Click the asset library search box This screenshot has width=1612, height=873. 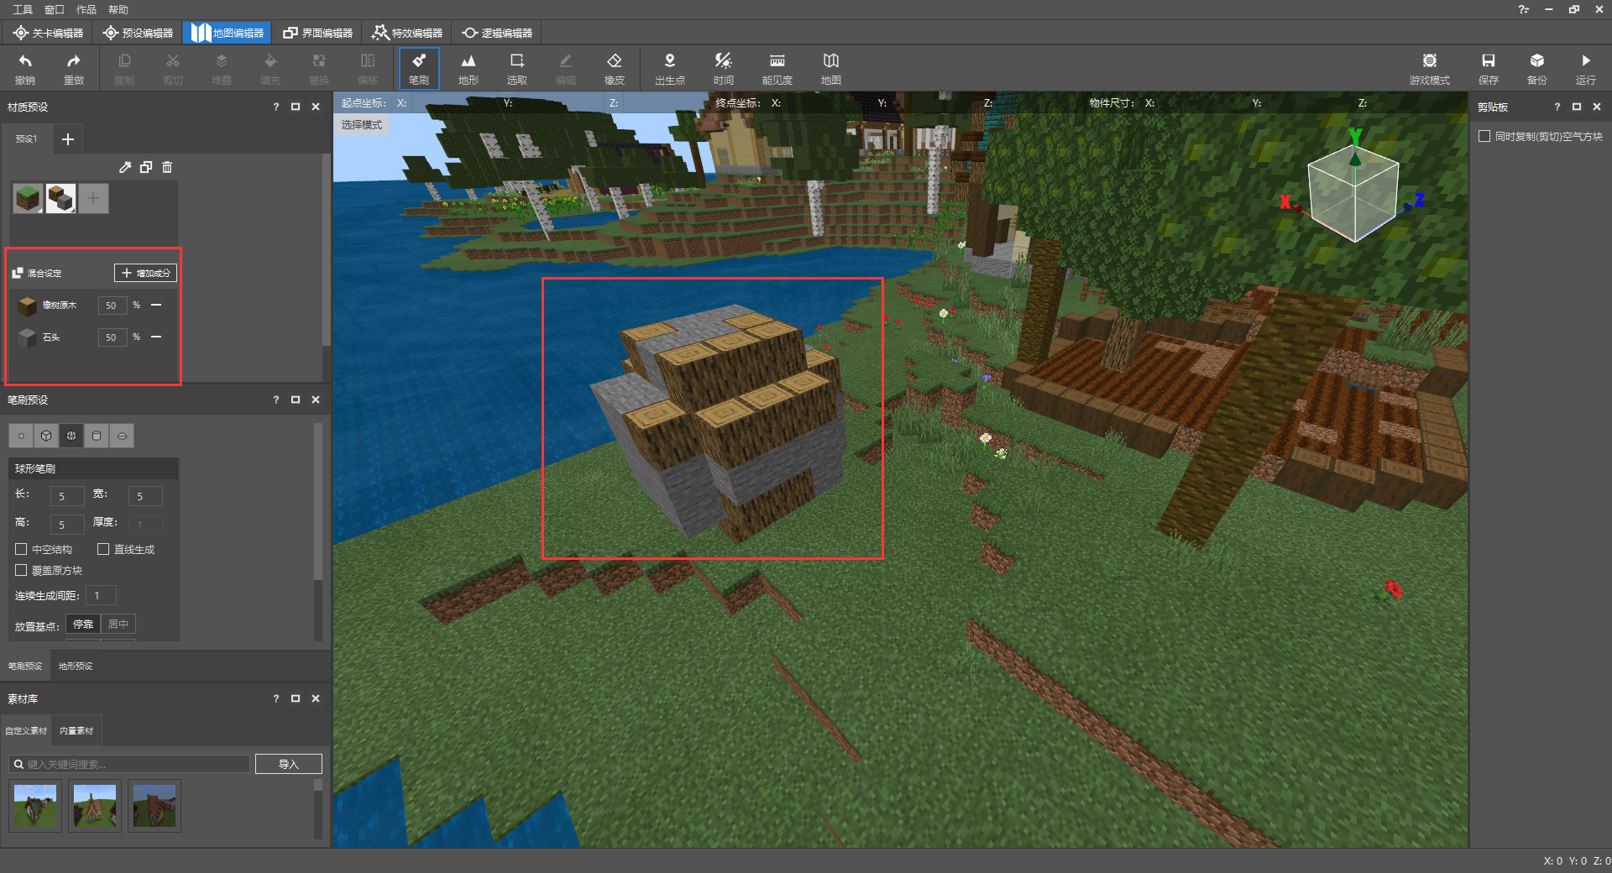(x=130, y=764)
